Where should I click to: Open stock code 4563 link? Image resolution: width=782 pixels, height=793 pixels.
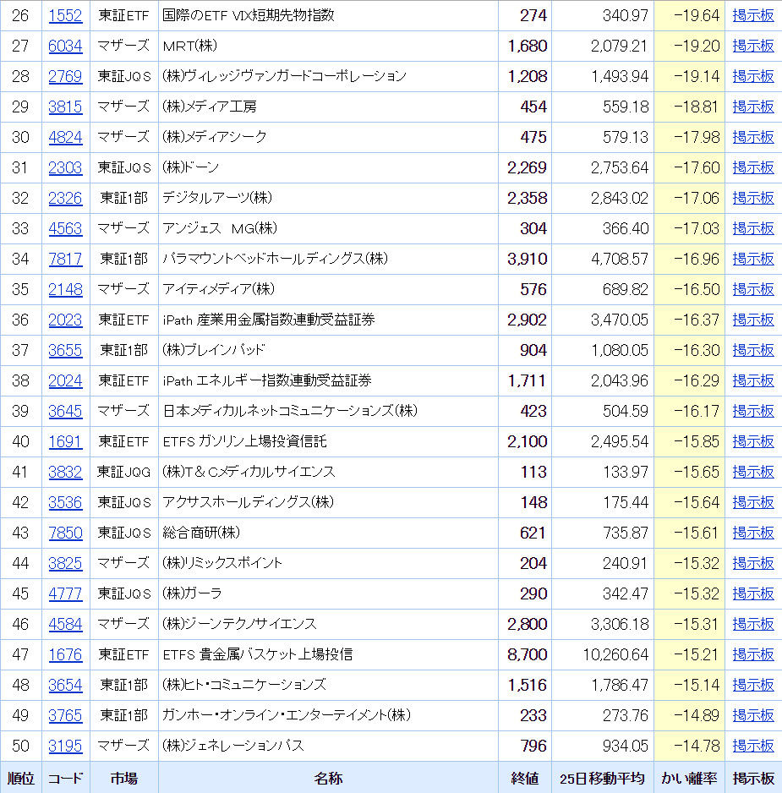(x=65, y=228)
